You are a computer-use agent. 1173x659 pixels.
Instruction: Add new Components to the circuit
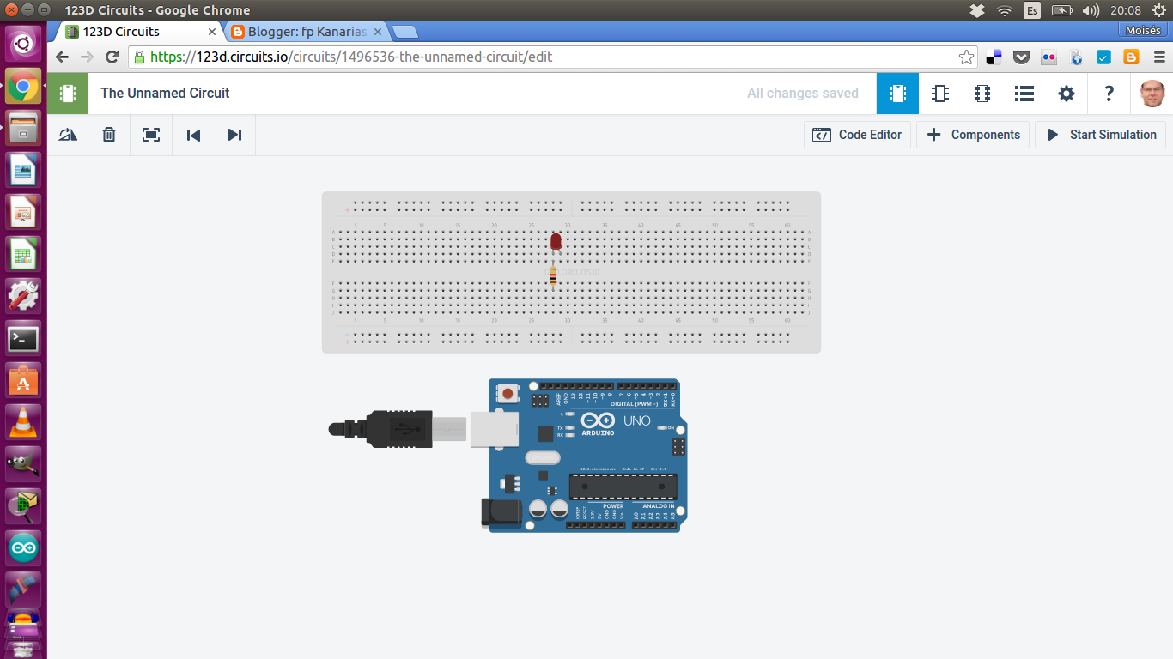click(973, 135)
